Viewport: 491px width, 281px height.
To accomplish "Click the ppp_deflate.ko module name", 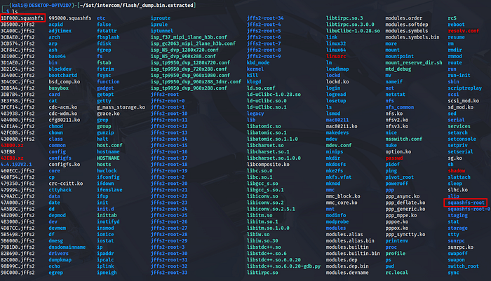I will (405, 203).
